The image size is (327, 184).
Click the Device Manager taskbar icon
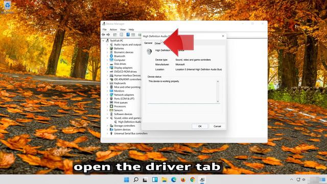click(202, 179)
